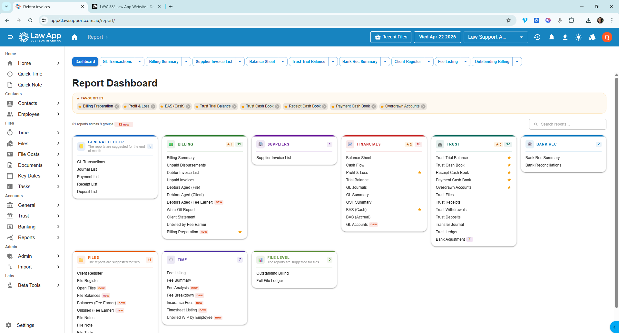The width and height of the screenshot is (619, 333).
Task: Click the Time group clock icon
Action: tap(171, 260)
